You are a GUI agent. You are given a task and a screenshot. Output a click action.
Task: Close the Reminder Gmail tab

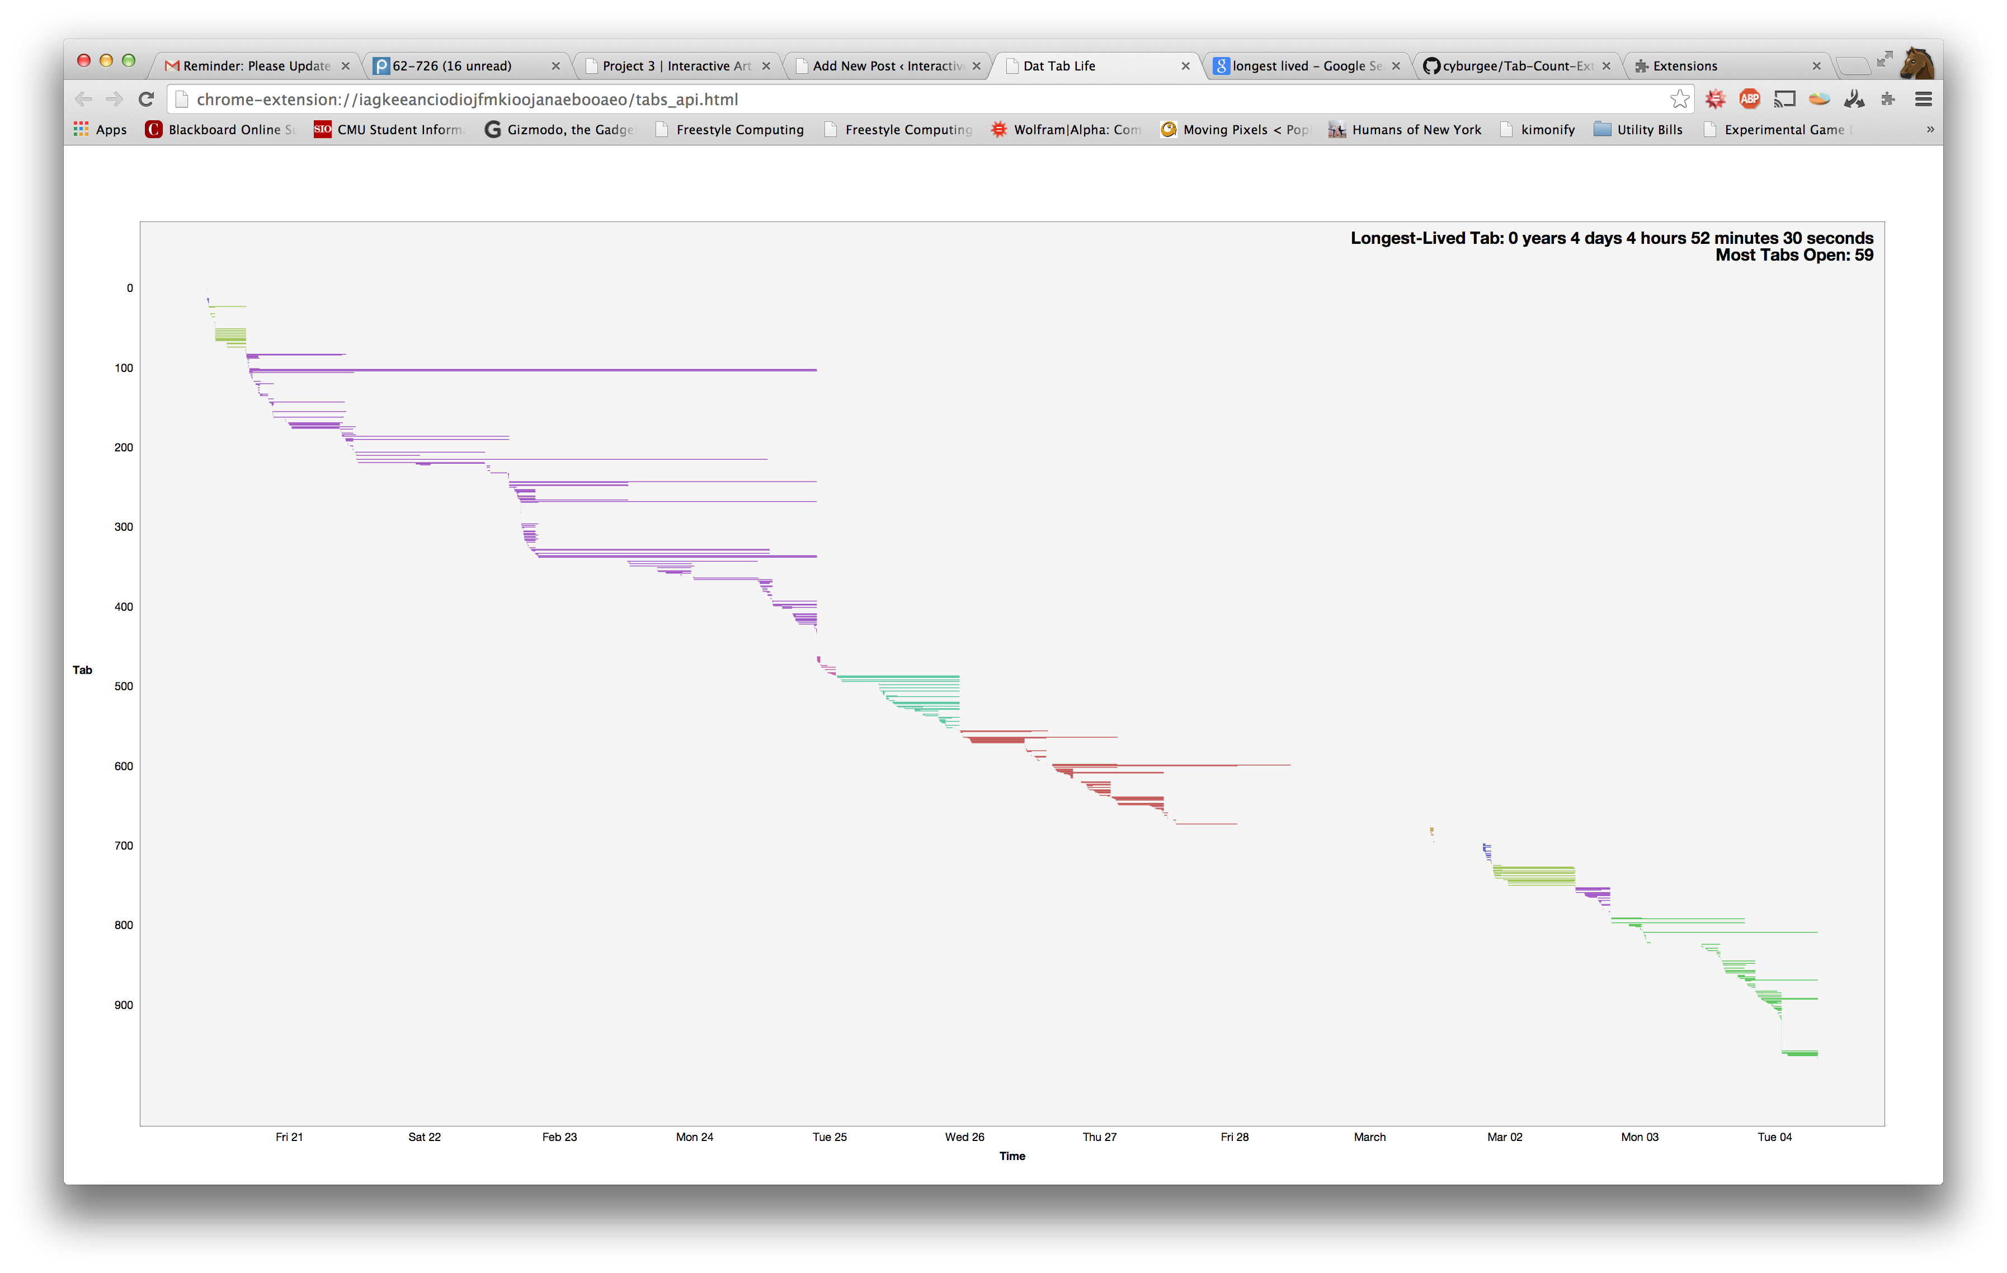pos(345,66)
